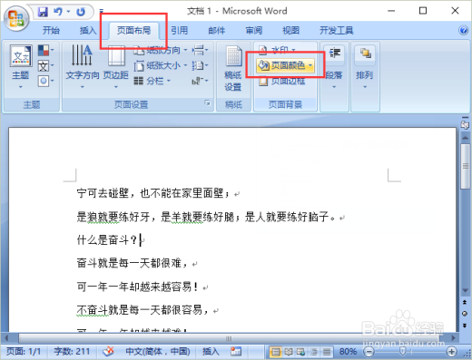The height and width of the screenshot is (360, 472).
Task: Open the line numbers icon menu
Action: click(200, 65)
